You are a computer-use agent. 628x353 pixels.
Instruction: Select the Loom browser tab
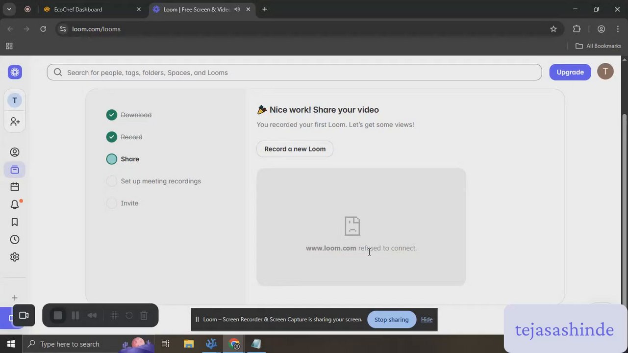201,9
